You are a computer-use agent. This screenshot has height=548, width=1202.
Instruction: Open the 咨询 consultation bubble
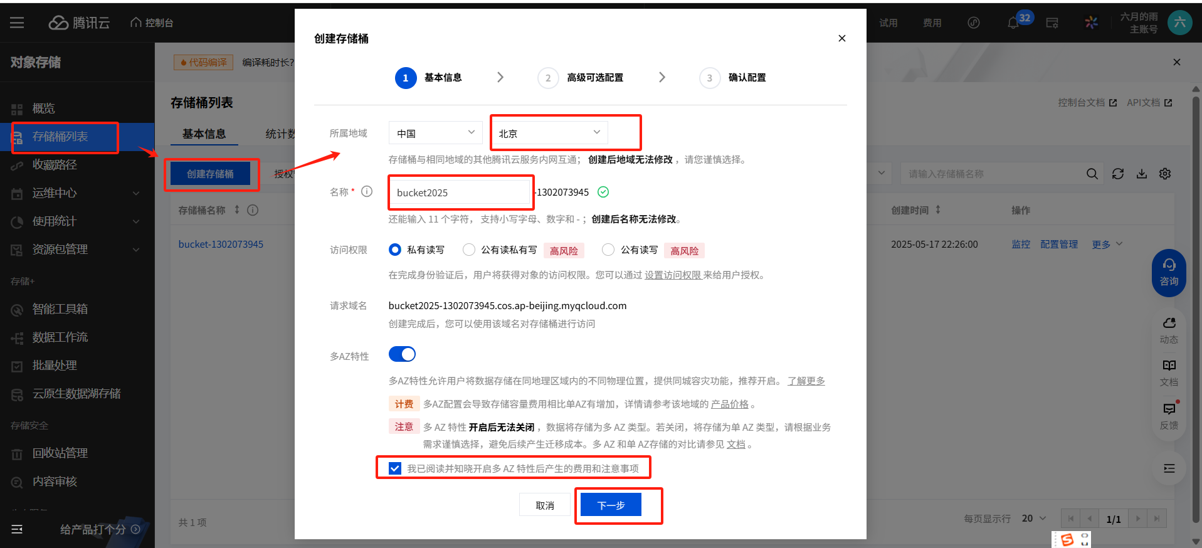(1169, 273)
